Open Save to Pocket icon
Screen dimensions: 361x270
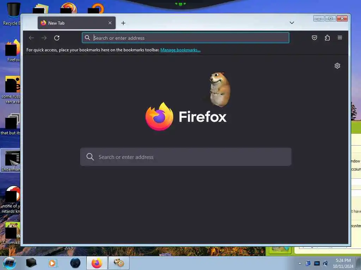click(x=314, y=38)
